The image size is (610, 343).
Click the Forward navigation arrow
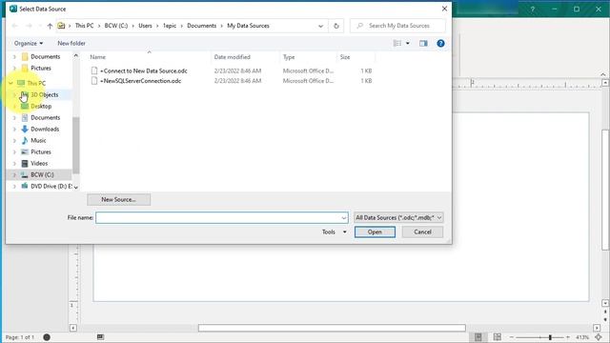pyautogui.click(x=29, y=26)
